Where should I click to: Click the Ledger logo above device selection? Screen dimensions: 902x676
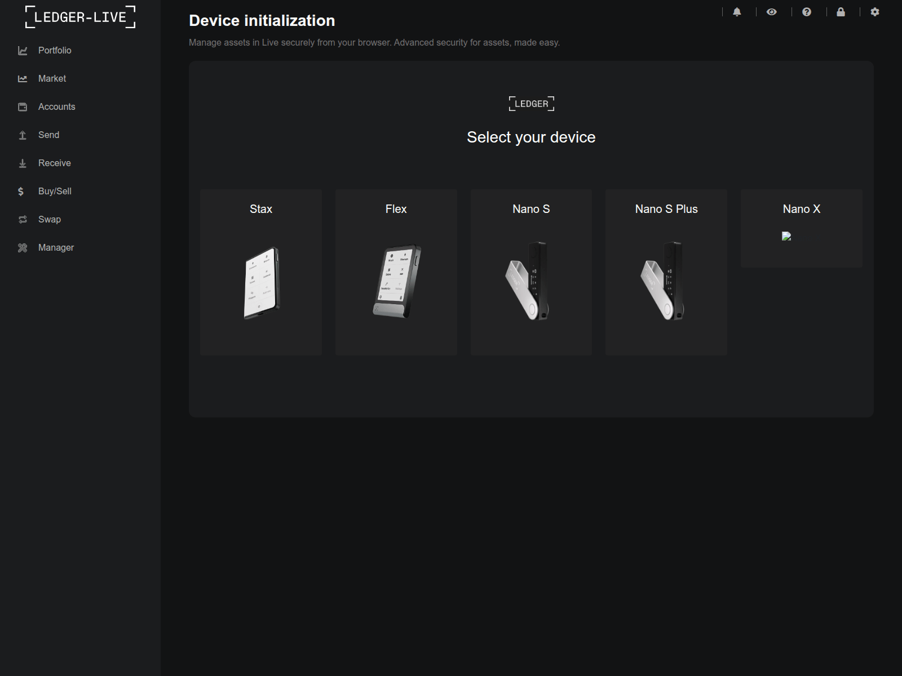point(532,104)
